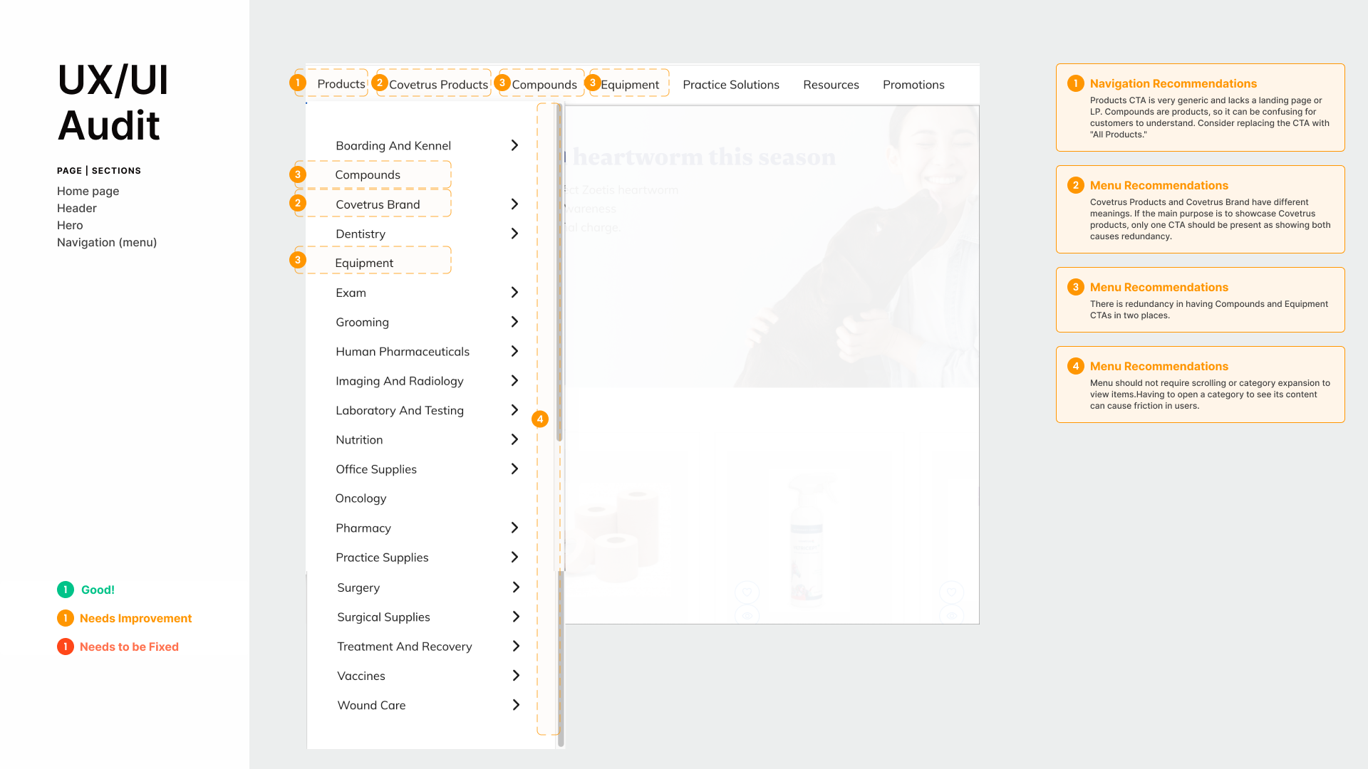Select the Surgical Supplies label
1368x769 pixels.
point(383,617)
